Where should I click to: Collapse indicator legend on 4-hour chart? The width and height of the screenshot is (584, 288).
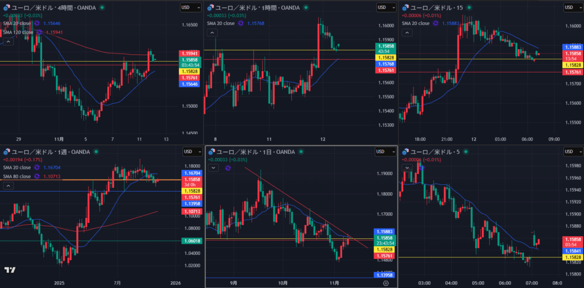(9, 42)
